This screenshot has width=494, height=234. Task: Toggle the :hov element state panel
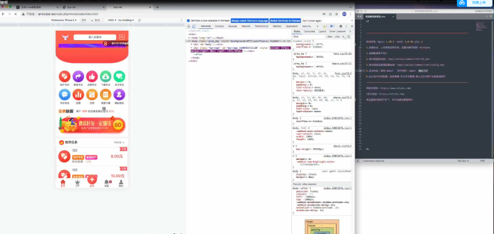tap(330, 37)
